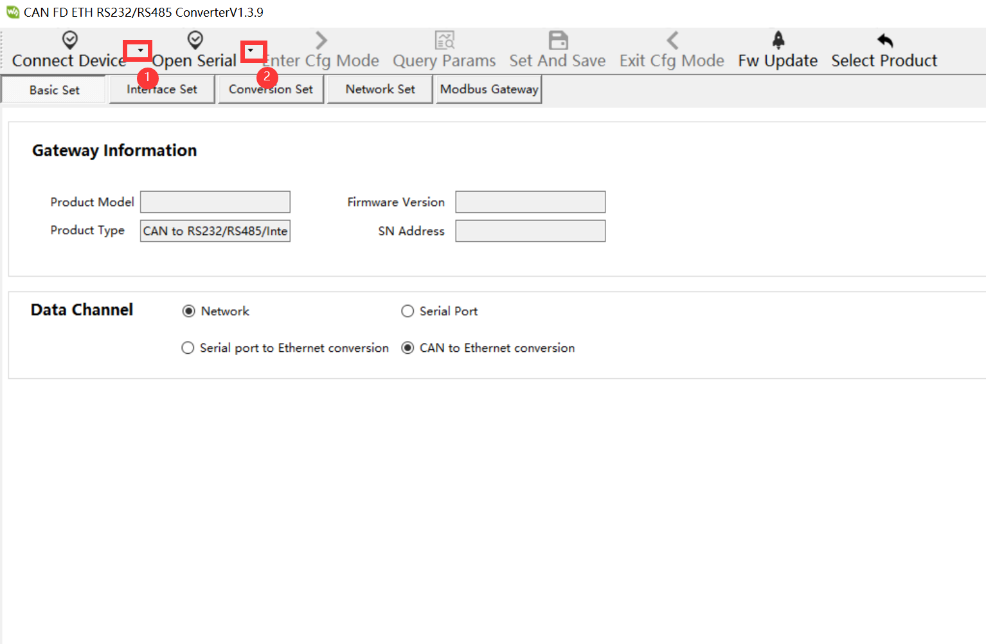Viewport: 986px width, 644px height.
Task: Click the Firmware Version text field
Action: [530, 202]
